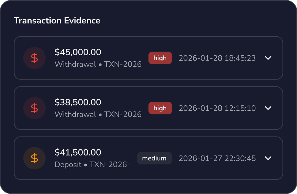Screen dimensions: 297x194
Task: Select the $45,000.00 amount text
Action: click(78, 52)
